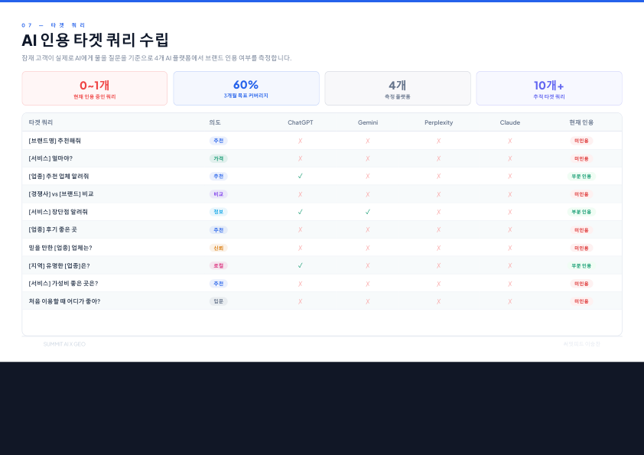Click the '07 — 타겟 쿼리' section label
This screenshot has height=455, width=644.
(x=54, y=25)
